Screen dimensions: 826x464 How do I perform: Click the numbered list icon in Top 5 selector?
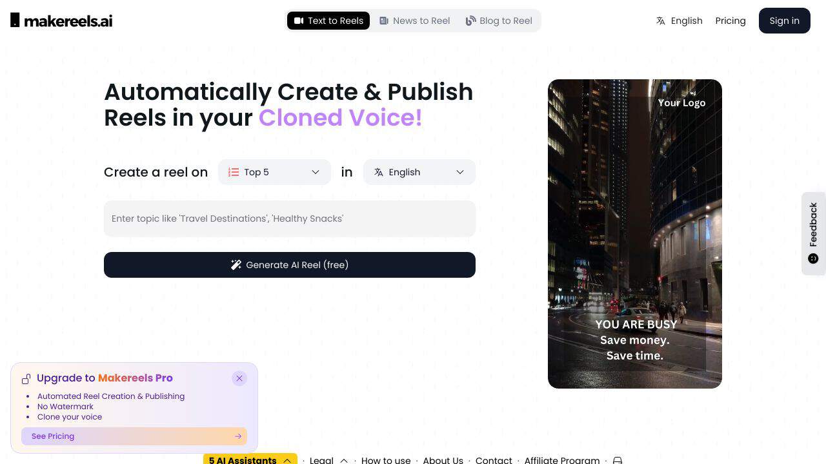[234, 172]
